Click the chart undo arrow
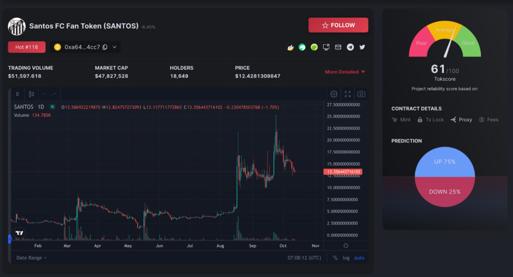Screen dimensions: 513x277 (44, 94)
